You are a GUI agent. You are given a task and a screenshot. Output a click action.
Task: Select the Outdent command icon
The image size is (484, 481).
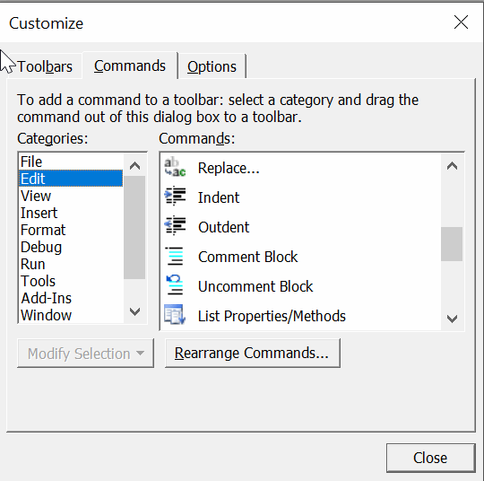(x=176, y=225)
